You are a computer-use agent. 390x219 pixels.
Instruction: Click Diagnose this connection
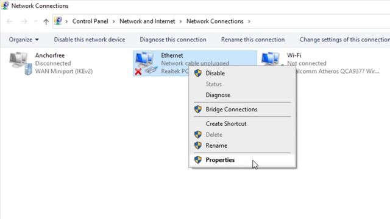click(173, 40)
